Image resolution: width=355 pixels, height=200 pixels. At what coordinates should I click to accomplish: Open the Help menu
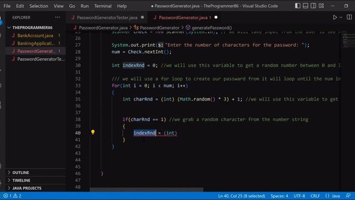(x=122, y=6)
